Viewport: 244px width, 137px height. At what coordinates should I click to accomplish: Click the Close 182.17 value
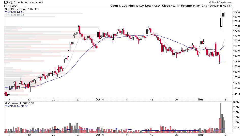pyautogui.click(x=171, y=6)
